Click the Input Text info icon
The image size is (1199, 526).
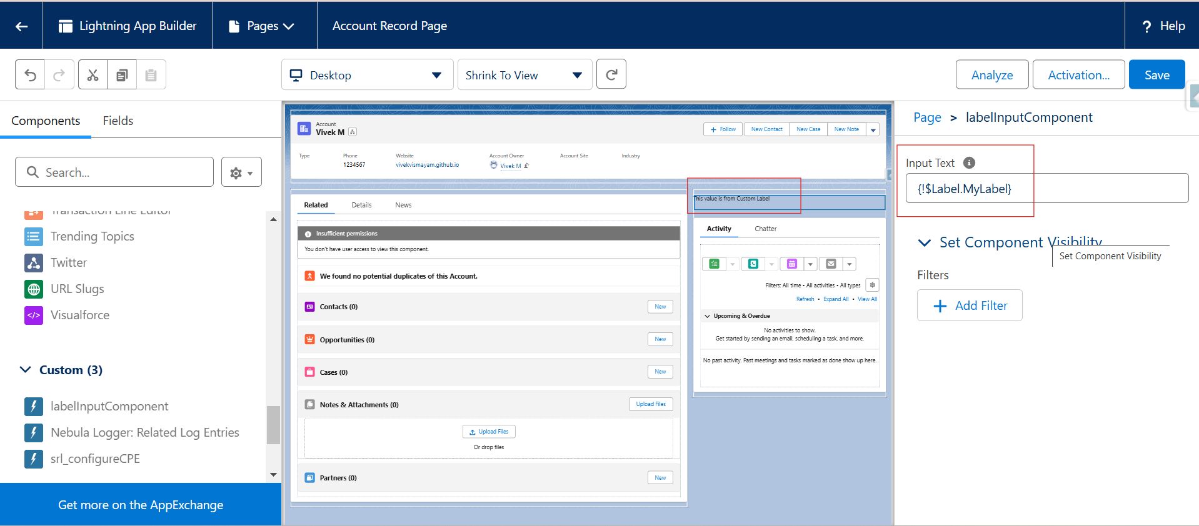(x=969, y=162)
